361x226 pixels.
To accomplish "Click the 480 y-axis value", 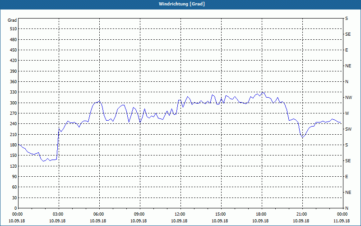I will click(14, 40).
